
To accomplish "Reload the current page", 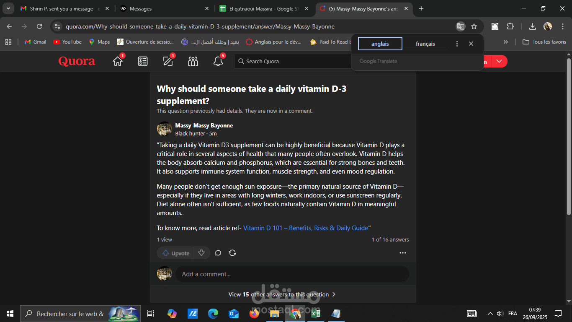I will coord(39,26).
